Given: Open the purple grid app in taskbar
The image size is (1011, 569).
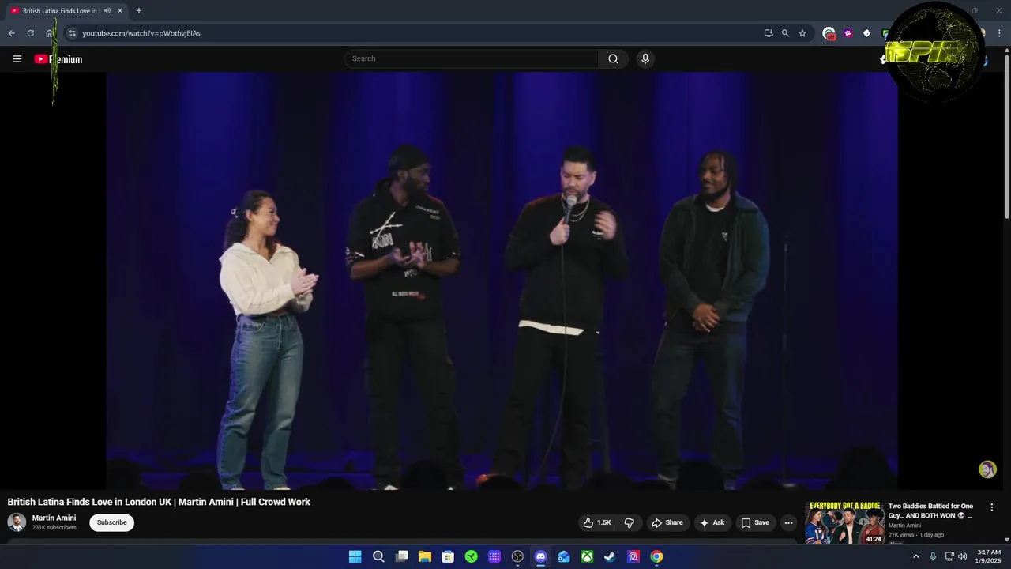Looking at the screenshot, I should 494,556.
